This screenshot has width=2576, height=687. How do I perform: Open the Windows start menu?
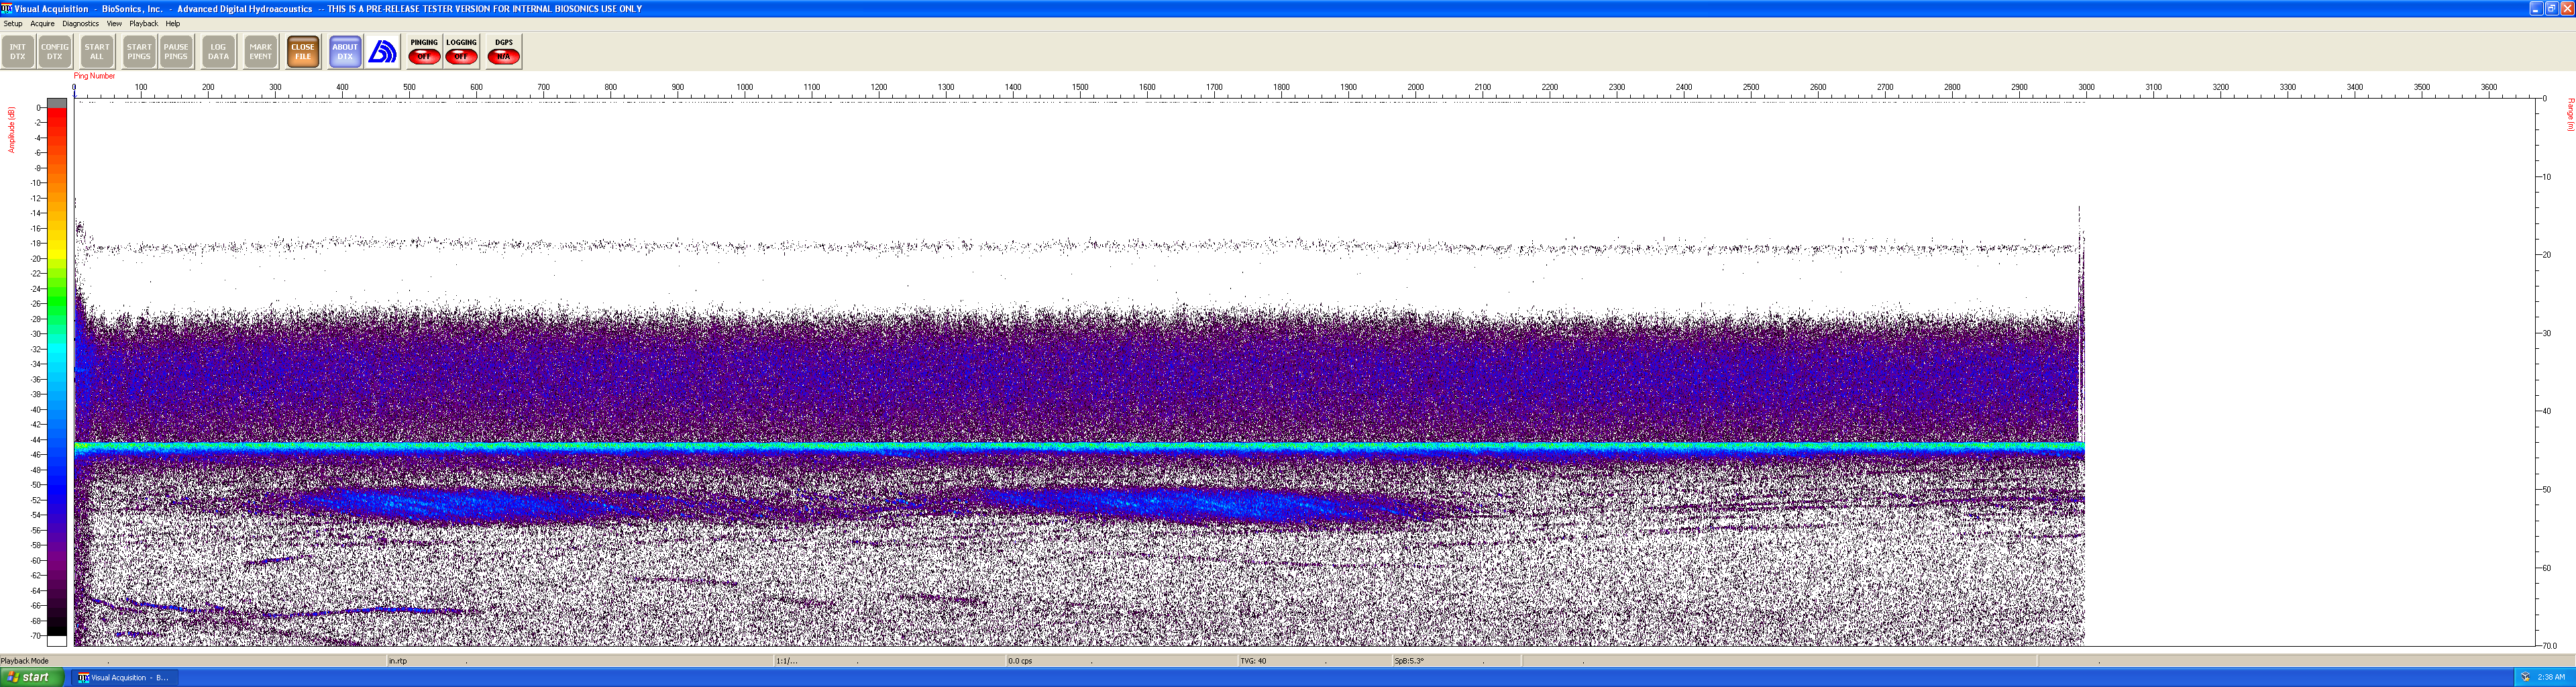pos(32,677)
